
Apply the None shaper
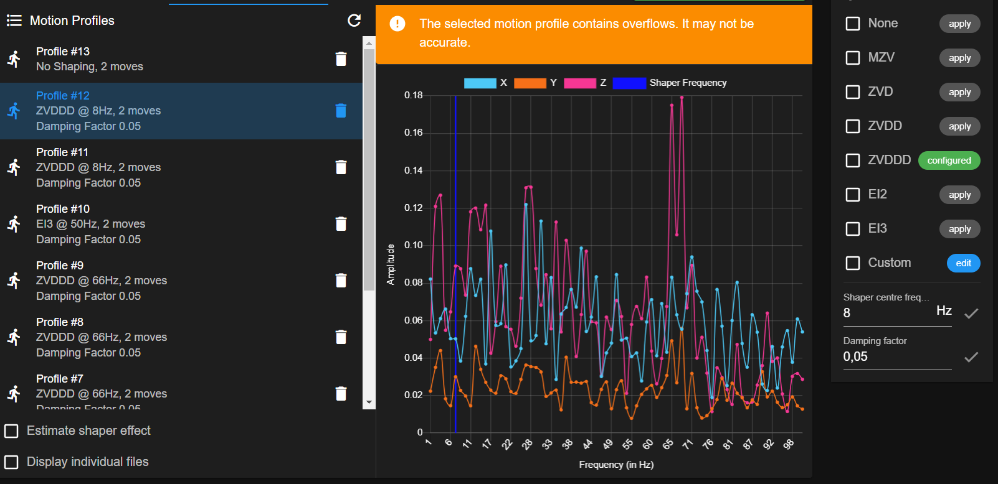coord(959,24)
